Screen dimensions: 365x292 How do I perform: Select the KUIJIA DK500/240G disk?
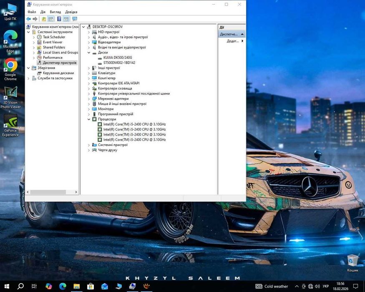118,57
